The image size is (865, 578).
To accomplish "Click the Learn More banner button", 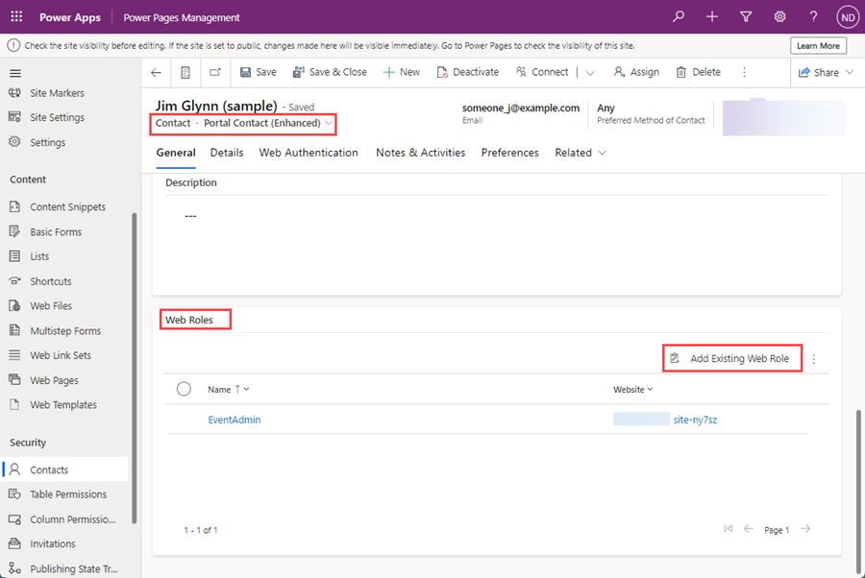I will click(x=817, y=44).
